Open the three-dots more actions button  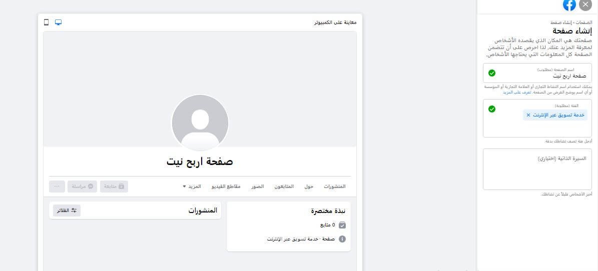click(57, 186)
